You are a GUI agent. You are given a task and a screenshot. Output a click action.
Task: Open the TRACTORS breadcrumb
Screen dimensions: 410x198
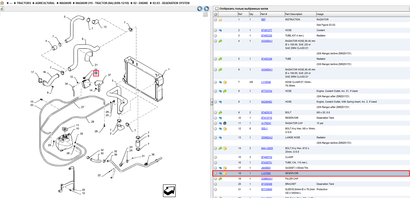[x=24, y=3]
